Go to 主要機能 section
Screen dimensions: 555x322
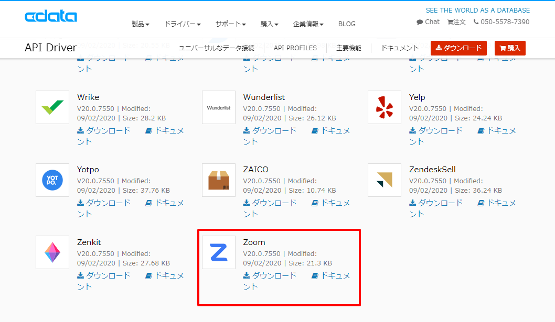pyautogui.click(x=349, y=48)
